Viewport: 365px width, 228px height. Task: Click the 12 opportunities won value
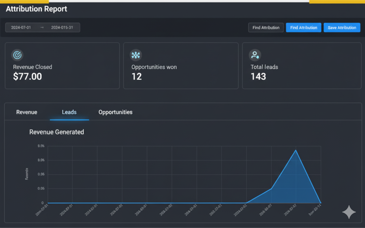[x=137, y=76]
